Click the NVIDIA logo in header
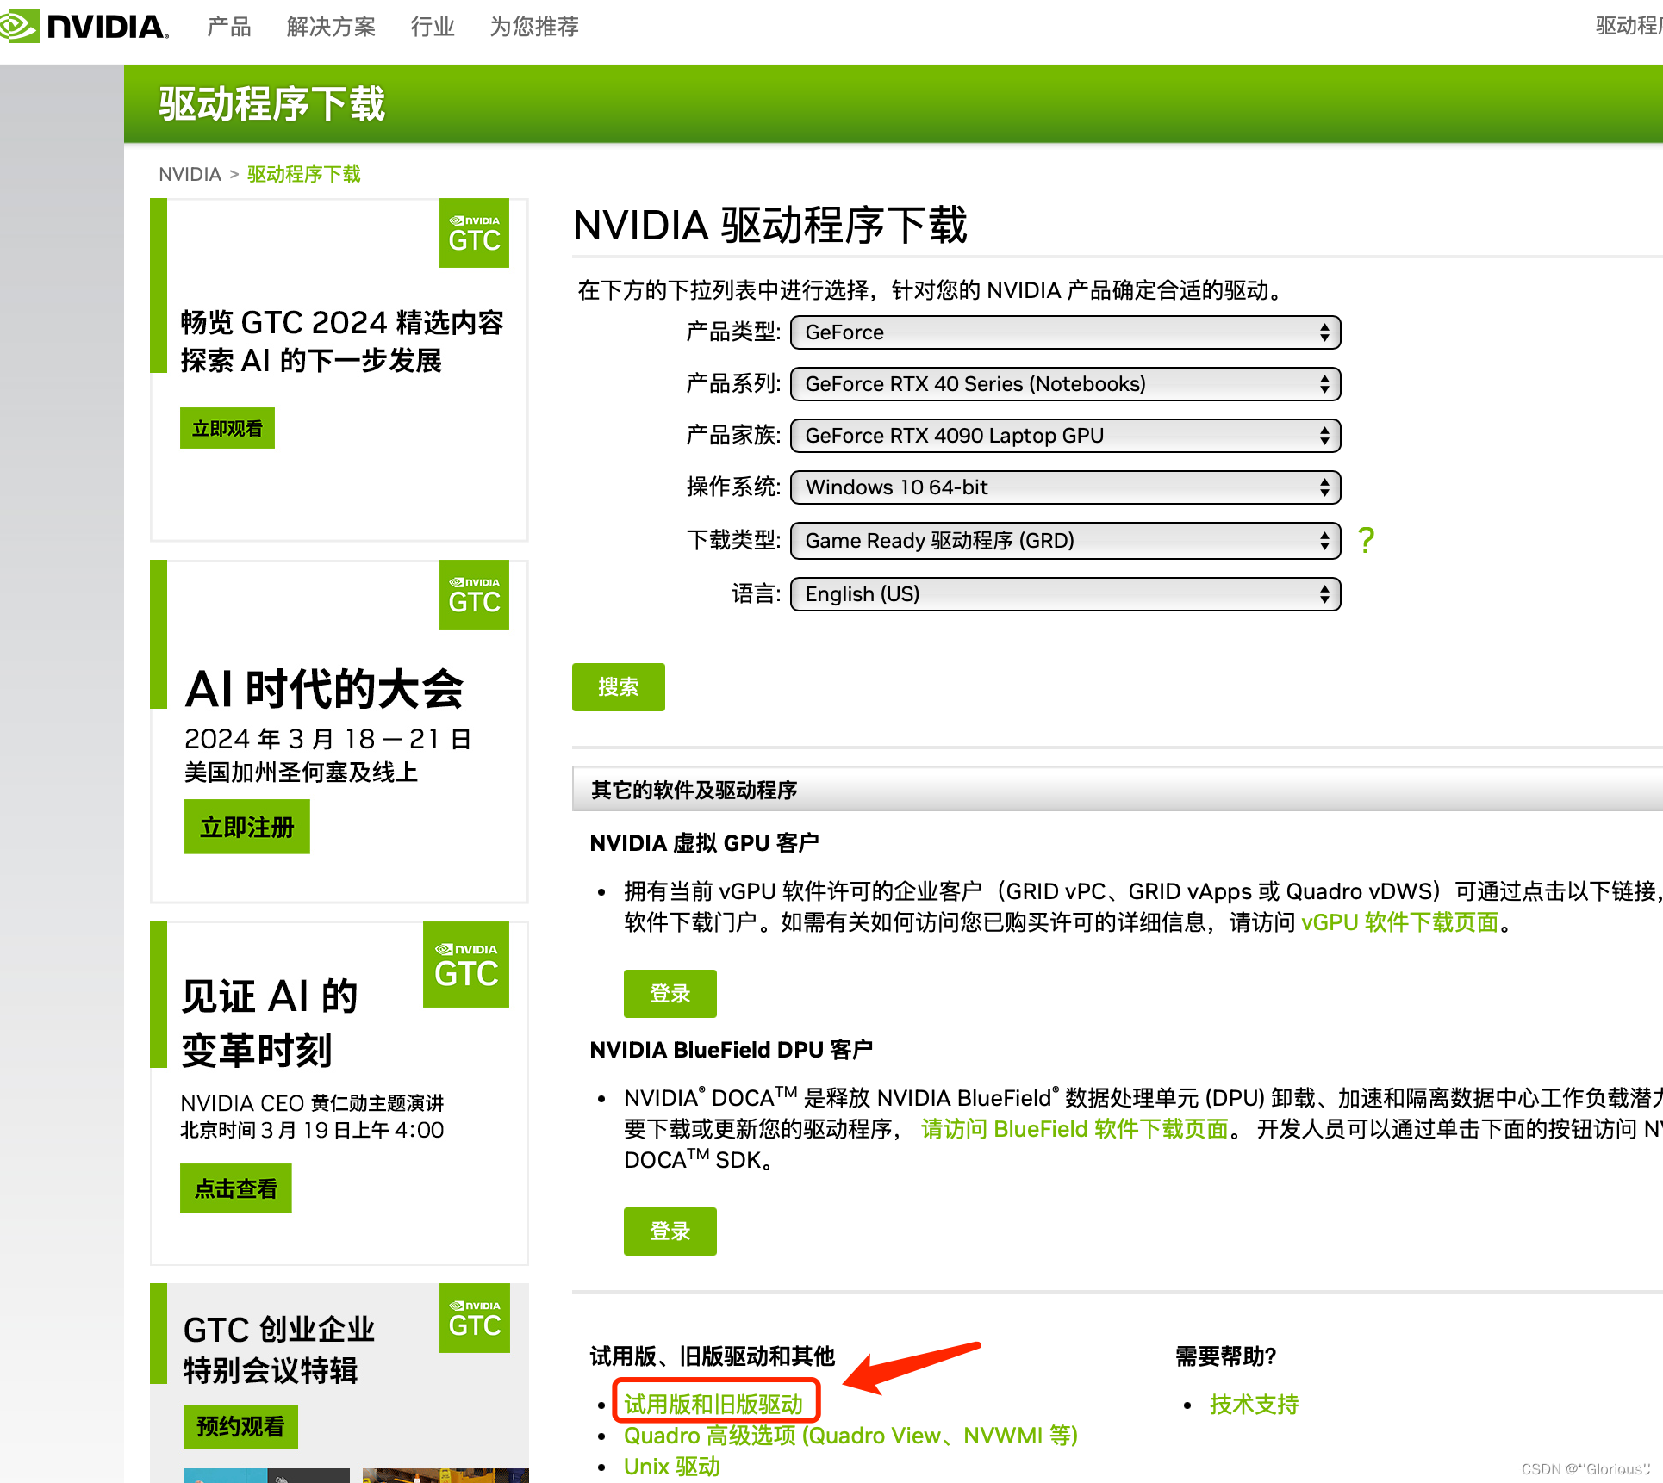Screen dimensions: 1663x1483 84,26
